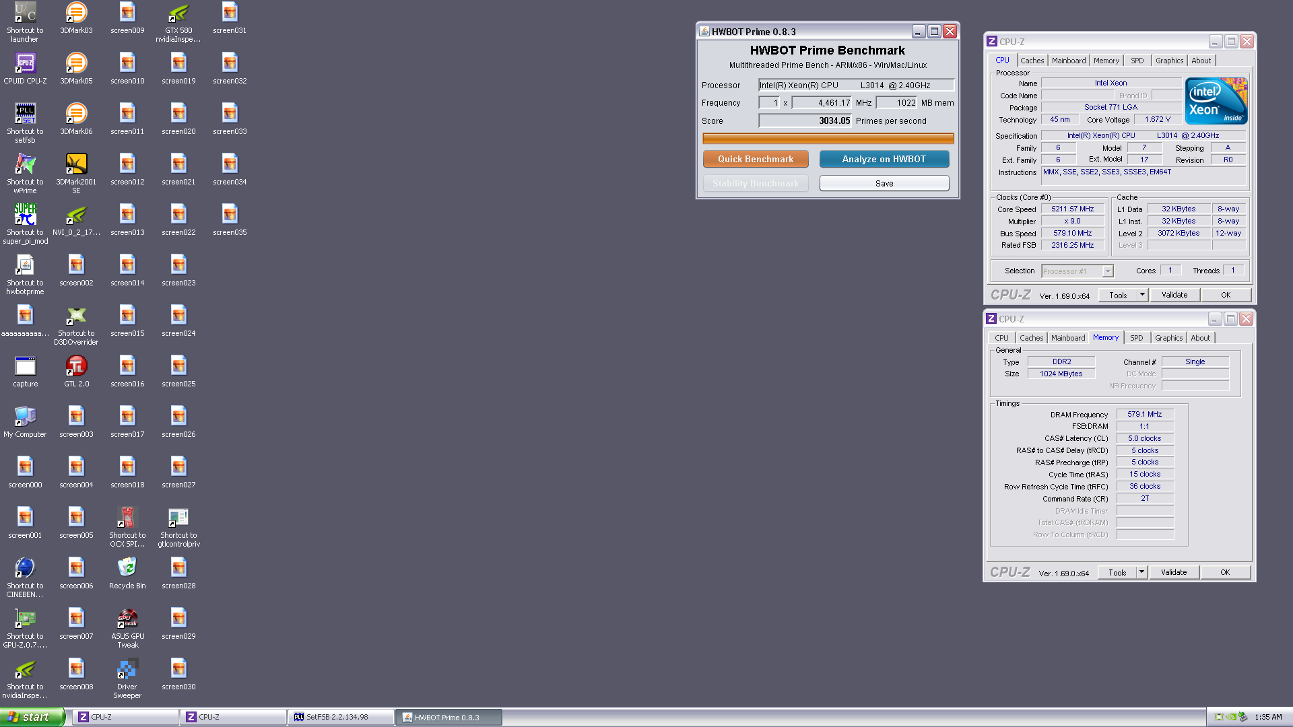This screenshot has width=1293, height=727.
Task: Click the HWBOT Prime progress bar
Action: pyautogui.click(x=828, y=139)
